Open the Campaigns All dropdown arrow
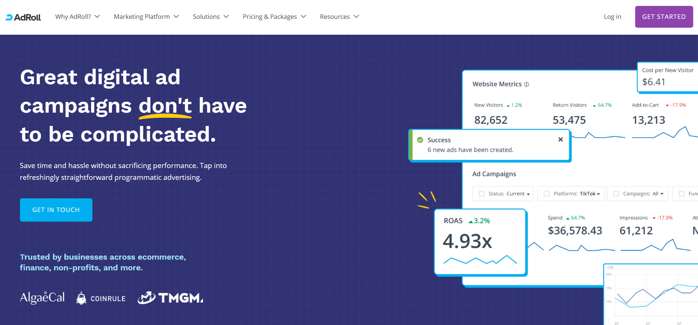698x325 pixels. (662, 194)
